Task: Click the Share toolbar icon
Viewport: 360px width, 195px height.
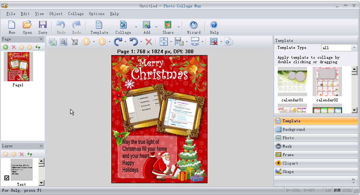Action: click(x=168, y=25)
